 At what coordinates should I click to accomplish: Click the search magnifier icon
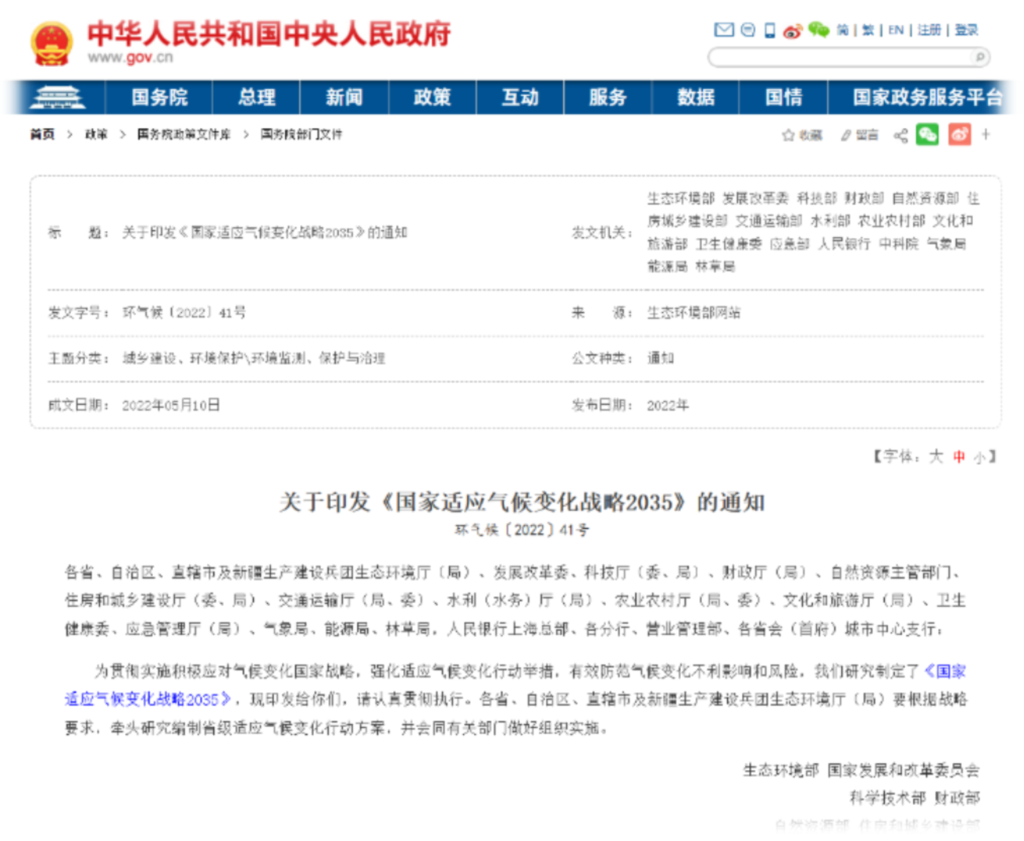pos(980,57)
